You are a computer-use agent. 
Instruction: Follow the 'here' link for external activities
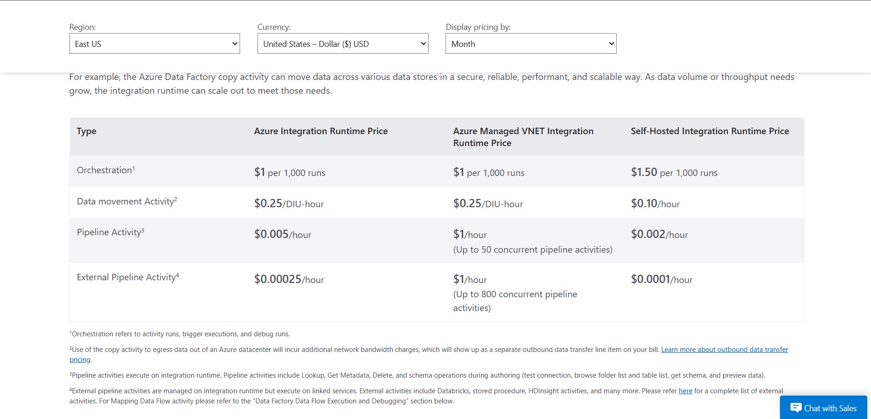(x=685, y=391)
